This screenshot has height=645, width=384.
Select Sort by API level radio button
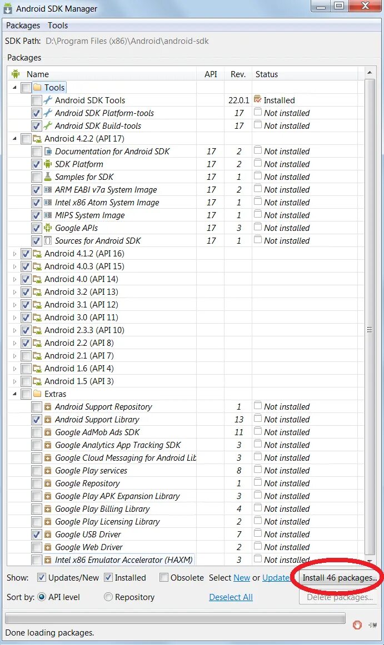42,597
